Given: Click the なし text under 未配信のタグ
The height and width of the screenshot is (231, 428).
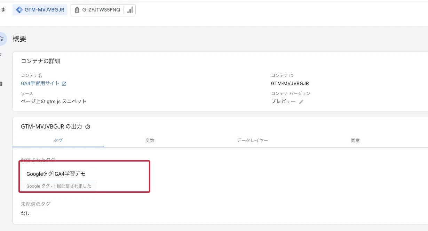Looking at the screenshot, I should pyautogui.click(x=25, y=213).
